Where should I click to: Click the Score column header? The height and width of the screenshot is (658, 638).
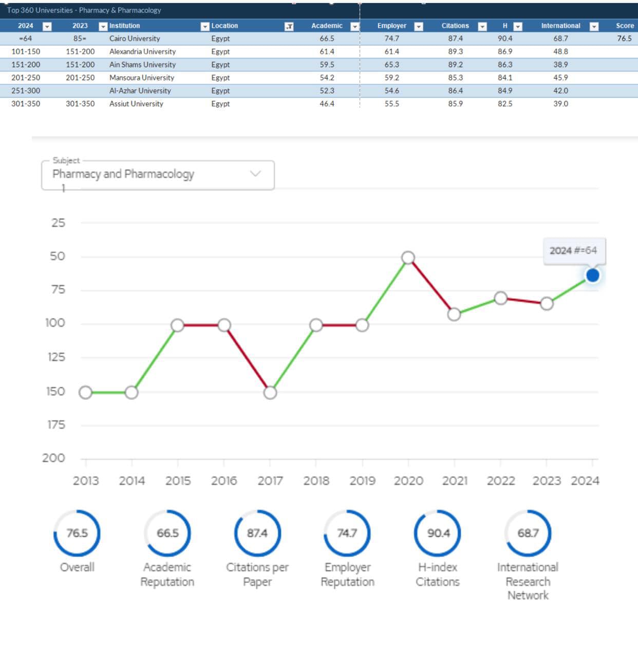(x=625, y=26)
